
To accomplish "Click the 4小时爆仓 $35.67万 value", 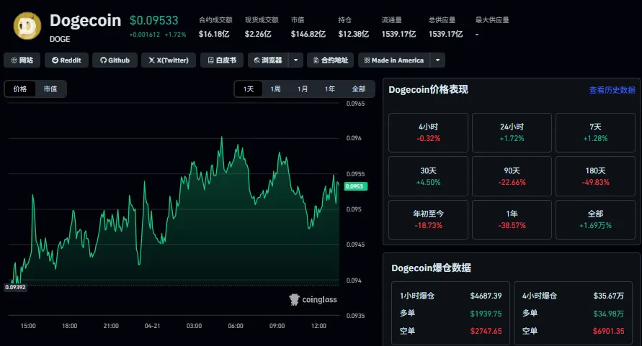I will click(x=608, y=296).
